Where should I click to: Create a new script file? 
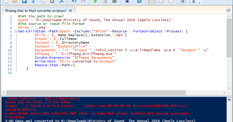point(6,1)
